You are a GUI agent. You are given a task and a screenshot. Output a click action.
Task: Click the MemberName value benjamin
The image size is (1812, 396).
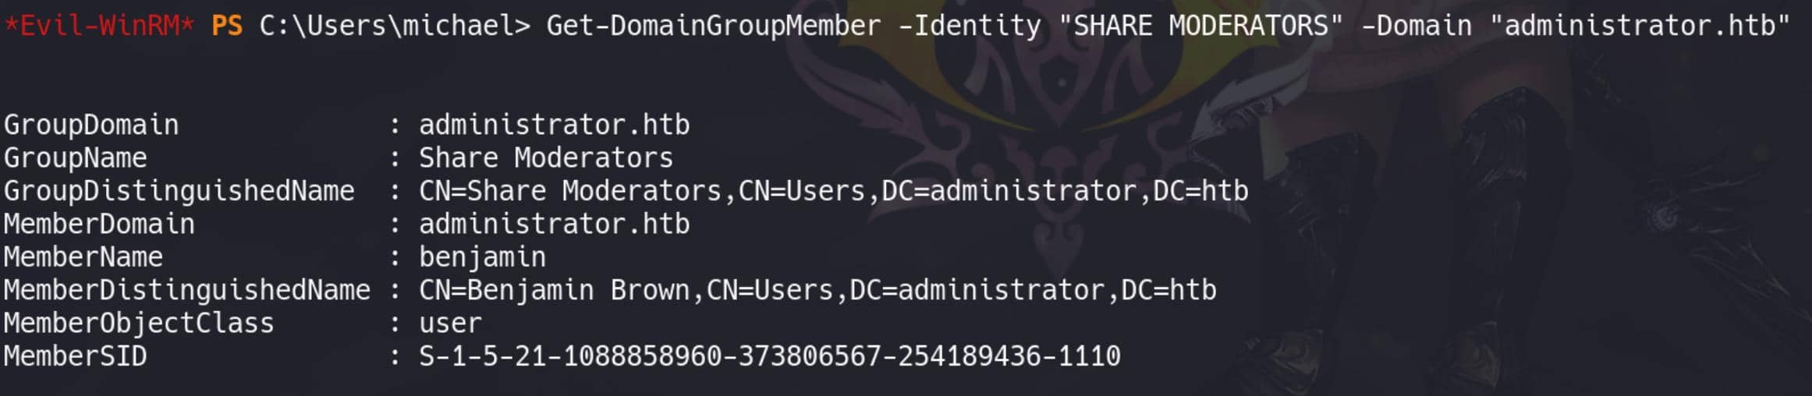click(x=483, y=257)
